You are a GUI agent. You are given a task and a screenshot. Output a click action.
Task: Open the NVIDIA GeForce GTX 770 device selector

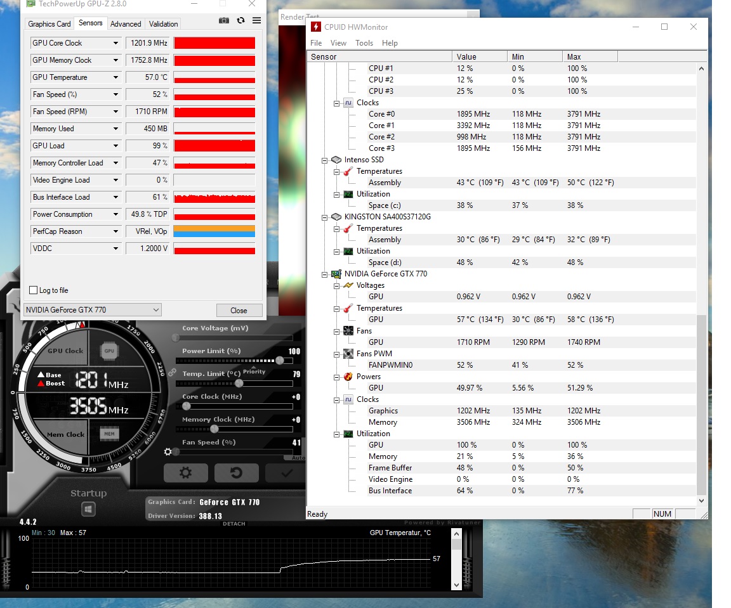[93, 310]
